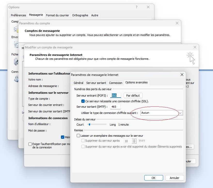Decrease the days value with the down arrow

pyautogui.click(x=134, y=142)
